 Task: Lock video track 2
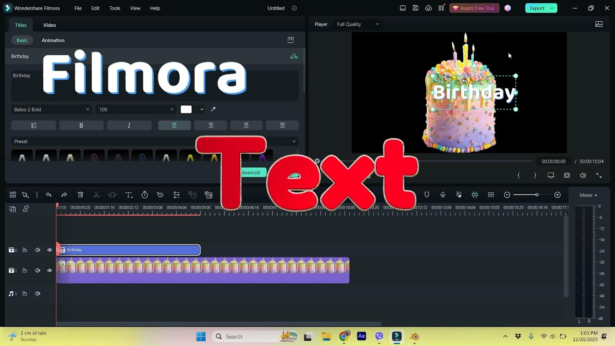click(25, 250)
